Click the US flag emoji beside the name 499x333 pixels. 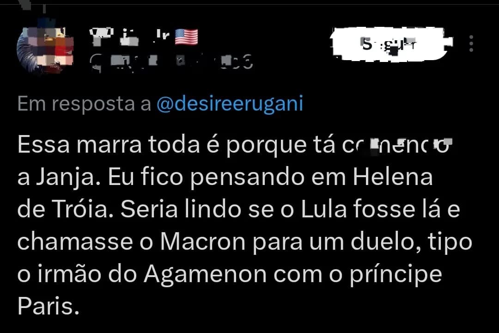click(187, 37)
